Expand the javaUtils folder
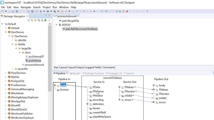 [13, 69]
